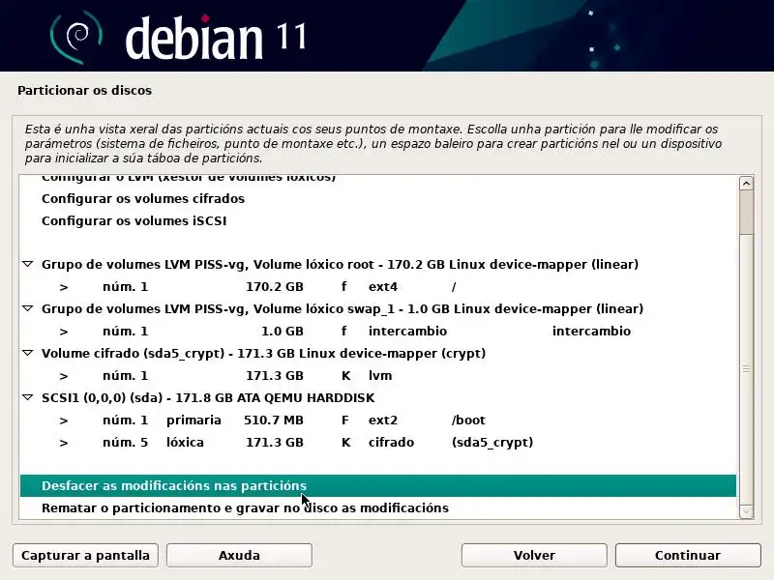Select Desfacer as modificacións nas particións
The width and height of the screenshot is (774, 580).
[x=378, y=486]
